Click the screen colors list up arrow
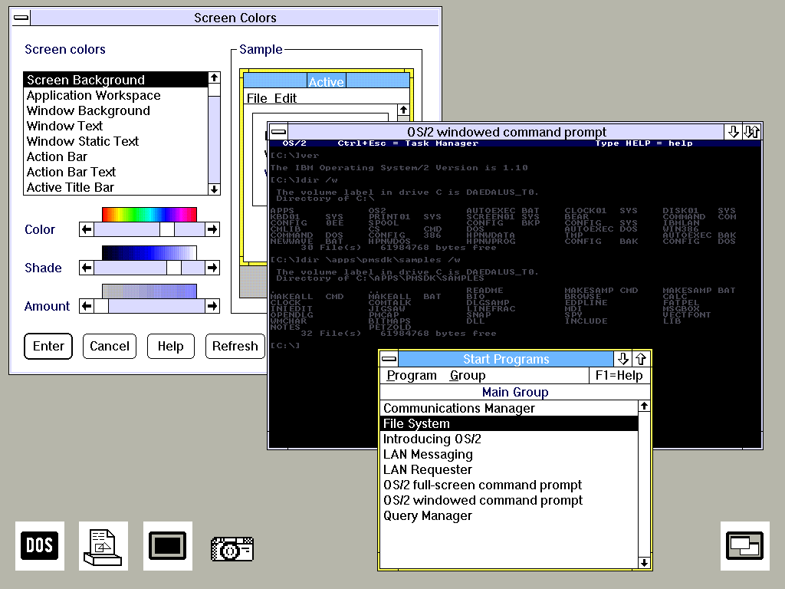This screenshot has height=589, width=785. pos(215,77)
